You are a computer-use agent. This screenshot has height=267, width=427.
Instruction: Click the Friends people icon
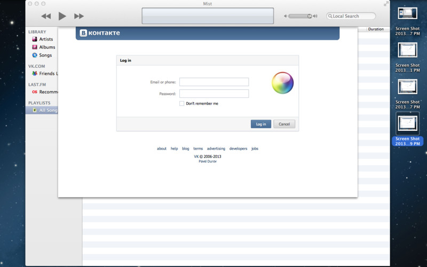35,73
